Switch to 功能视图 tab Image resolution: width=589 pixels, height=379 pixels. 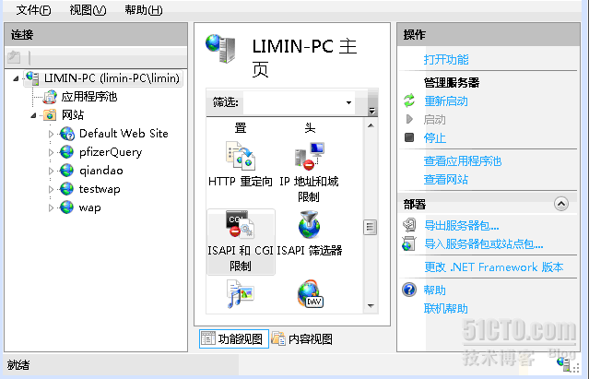tap(234, 338)
